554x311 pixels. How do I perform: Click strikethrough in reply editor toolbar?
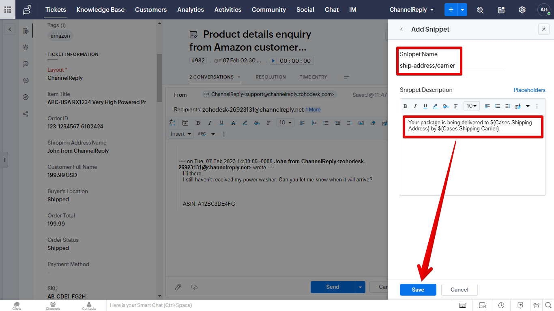point(233,123)
